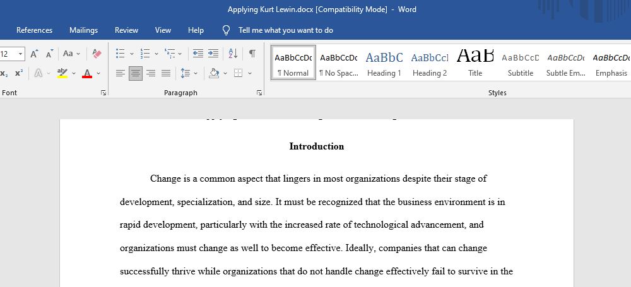Expand the Multilevel List dropdown arrow
Image resolution: width=631 pixels, height=287 pixels.
tap(180, 54)
